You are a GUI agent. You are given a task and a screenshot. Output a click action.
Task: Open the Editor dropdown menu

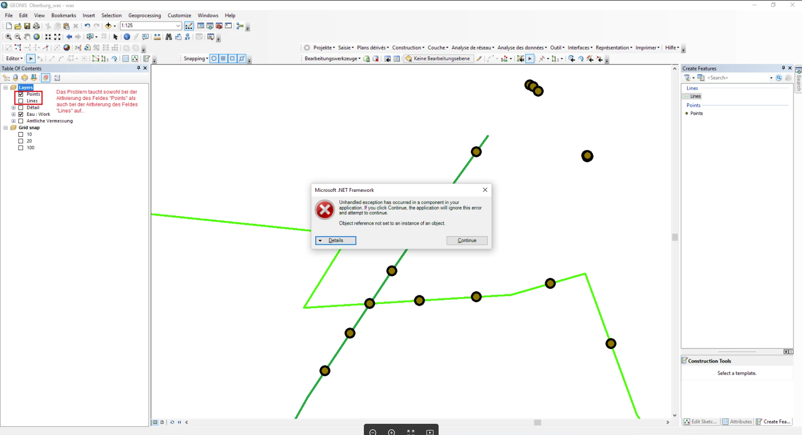pyautogui.click(x=14, y=58)
